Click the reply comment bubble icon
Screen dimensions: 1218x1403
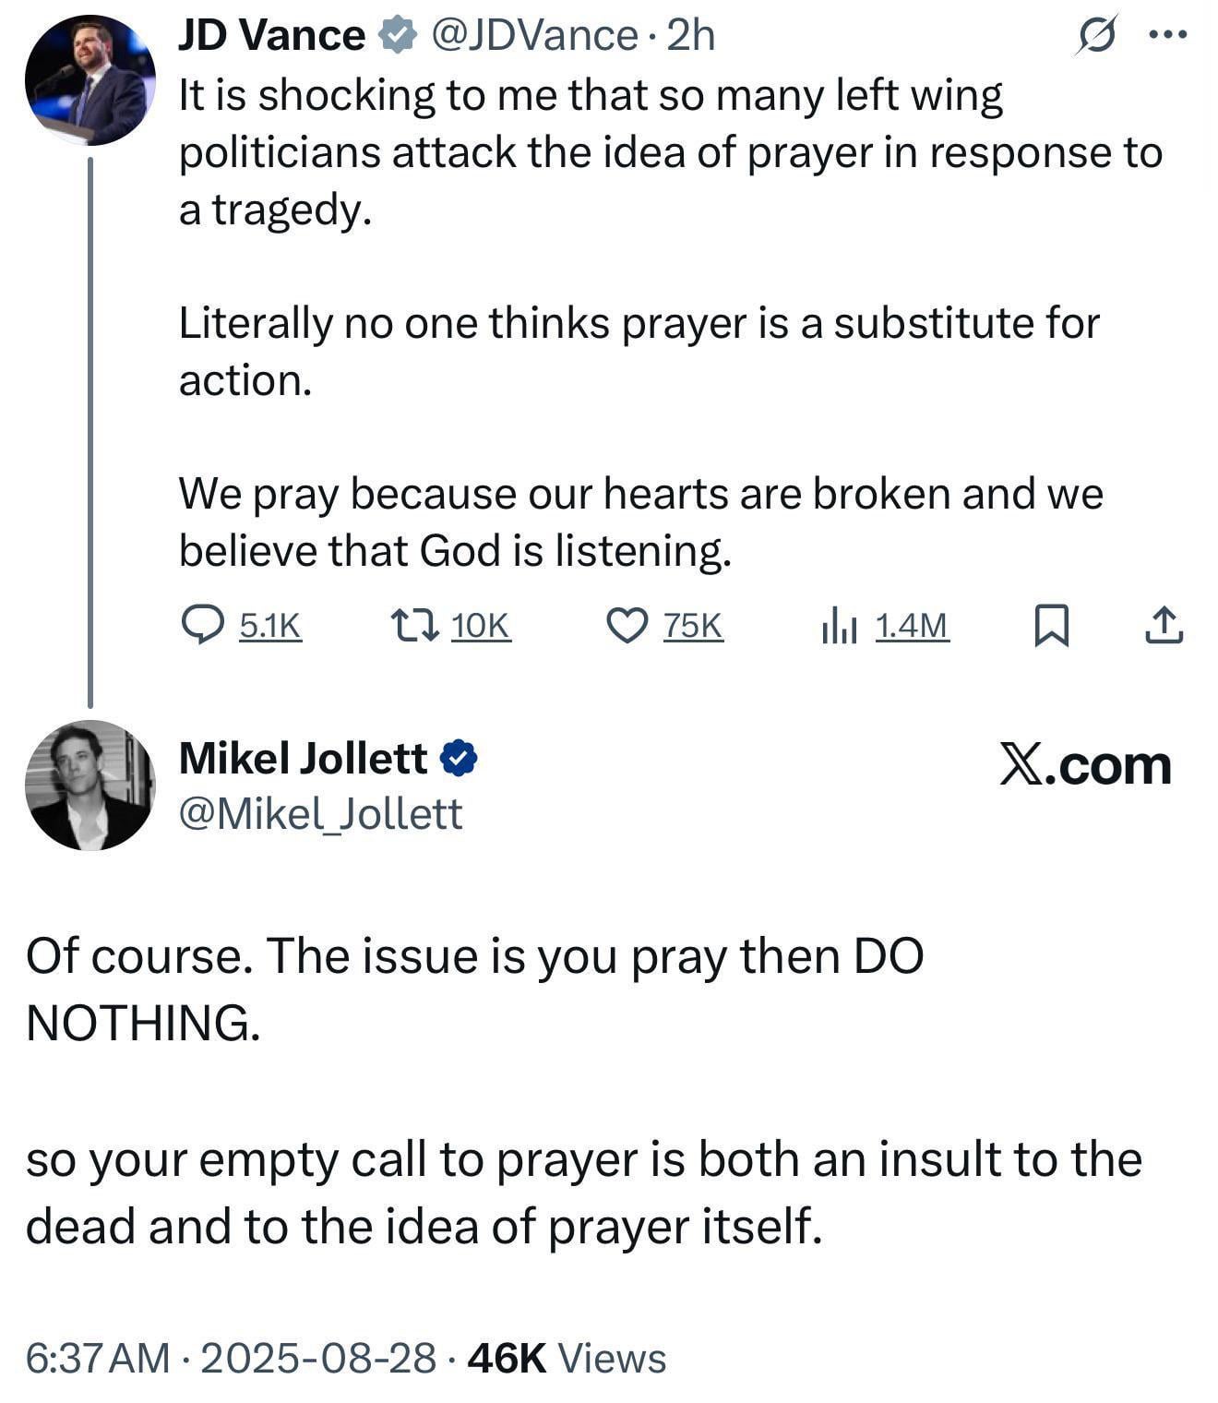point(201,625)
